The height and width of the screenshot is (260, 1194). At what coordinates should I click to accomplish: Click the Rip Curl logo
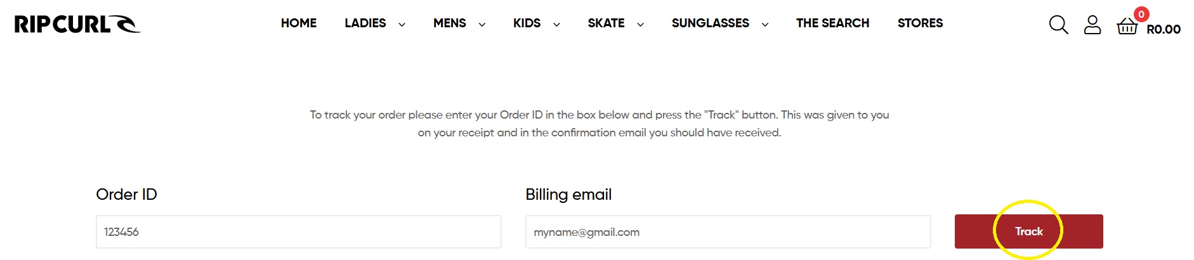[x=77, y=24]
